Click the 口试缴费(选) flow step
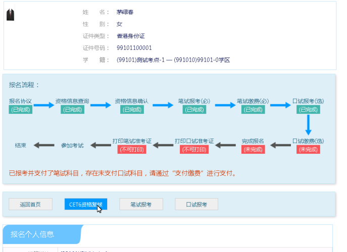Image resolution: width=347 pixels, height=252 pixels. point(308,141)
